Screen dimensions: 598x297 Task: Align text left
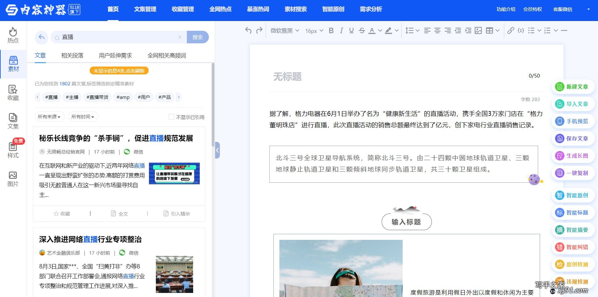click(x=427, y=30)
